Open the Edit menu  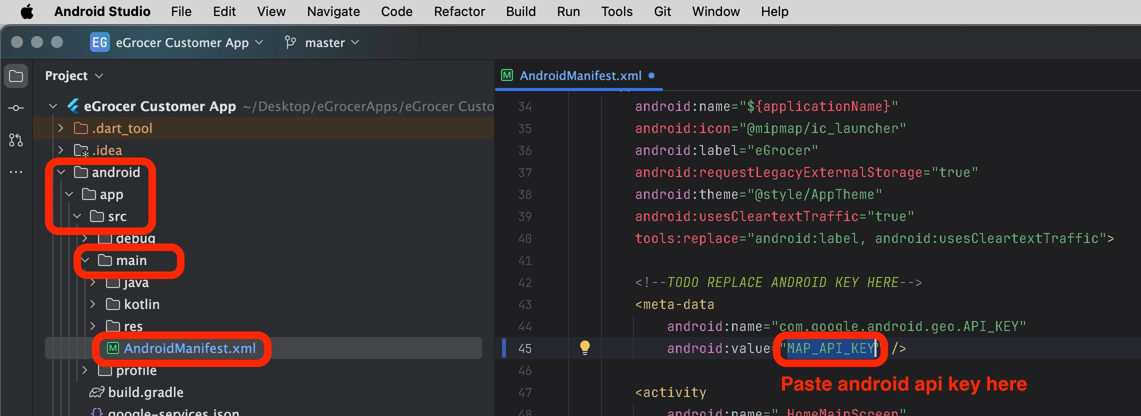(x=224, y=11)
